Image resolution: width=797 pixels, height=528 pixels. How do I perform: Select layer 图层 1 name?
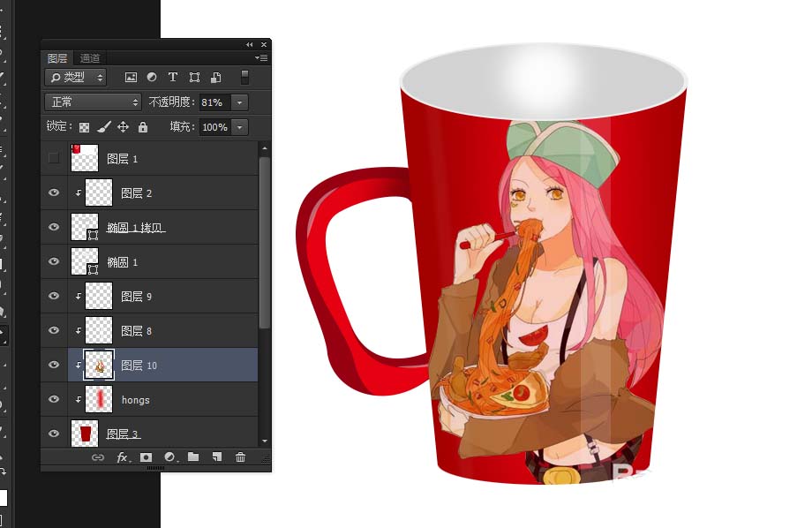(x=122, y=159)
